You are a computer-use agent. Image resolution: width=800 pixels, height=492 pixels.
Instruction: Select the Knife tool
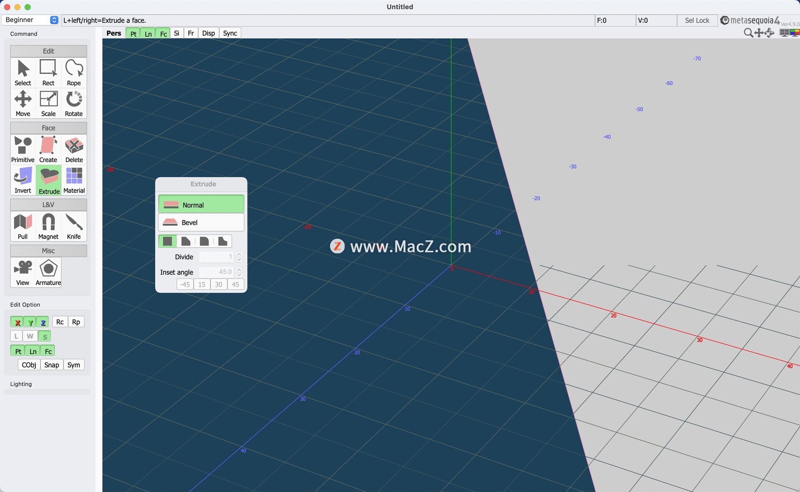pos(74,226)
